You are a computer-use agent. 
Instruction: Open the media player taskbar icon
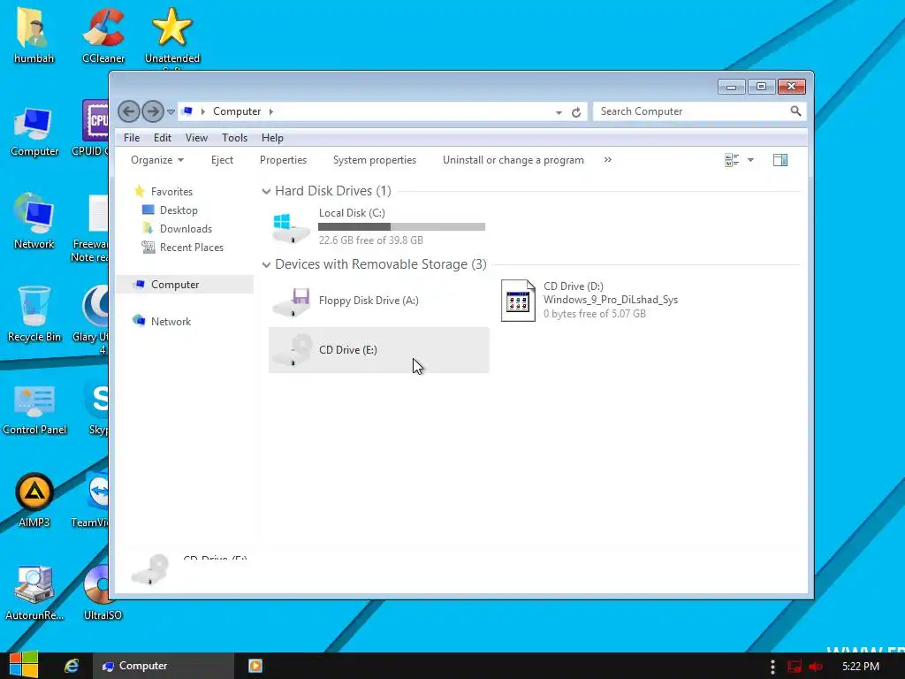[x=255, y=666]
